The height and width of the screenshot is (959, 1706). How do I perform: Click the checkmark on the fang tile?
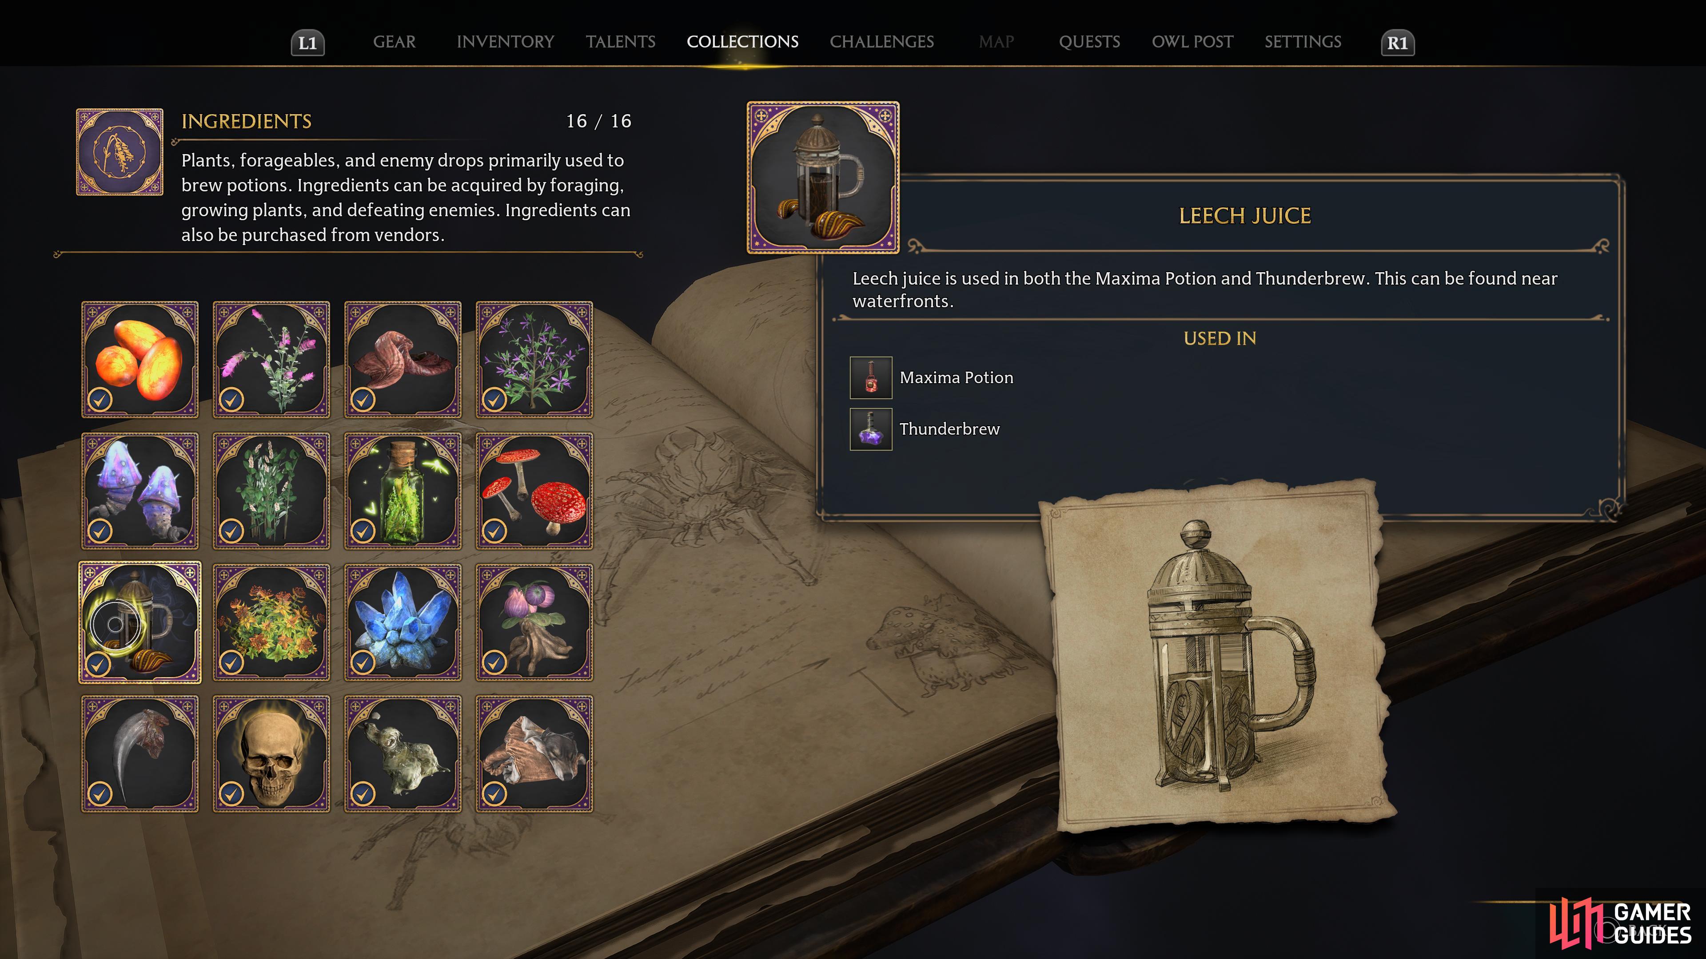[100, 792]
